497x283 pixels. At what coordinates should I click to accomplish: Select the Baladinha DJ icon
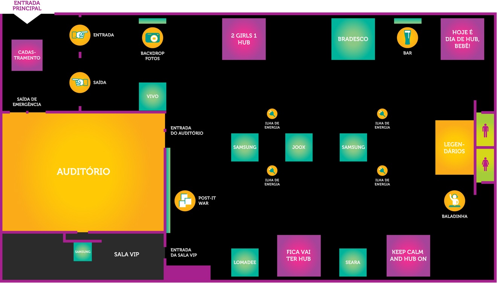(x=454, y=201)
